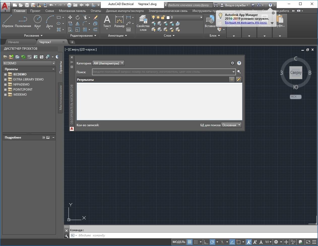The width and height of the screenshot is (318, 246).
Task: Click Больше не выводить это окно link
Action: pyautogui.click(x=246, y=22)
